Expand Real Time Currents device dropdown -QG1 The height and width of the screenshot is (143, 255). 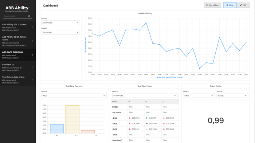[x=74, y=95]
